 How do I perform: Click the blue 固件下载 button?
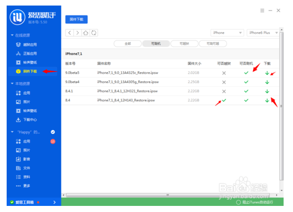point(76,19)
